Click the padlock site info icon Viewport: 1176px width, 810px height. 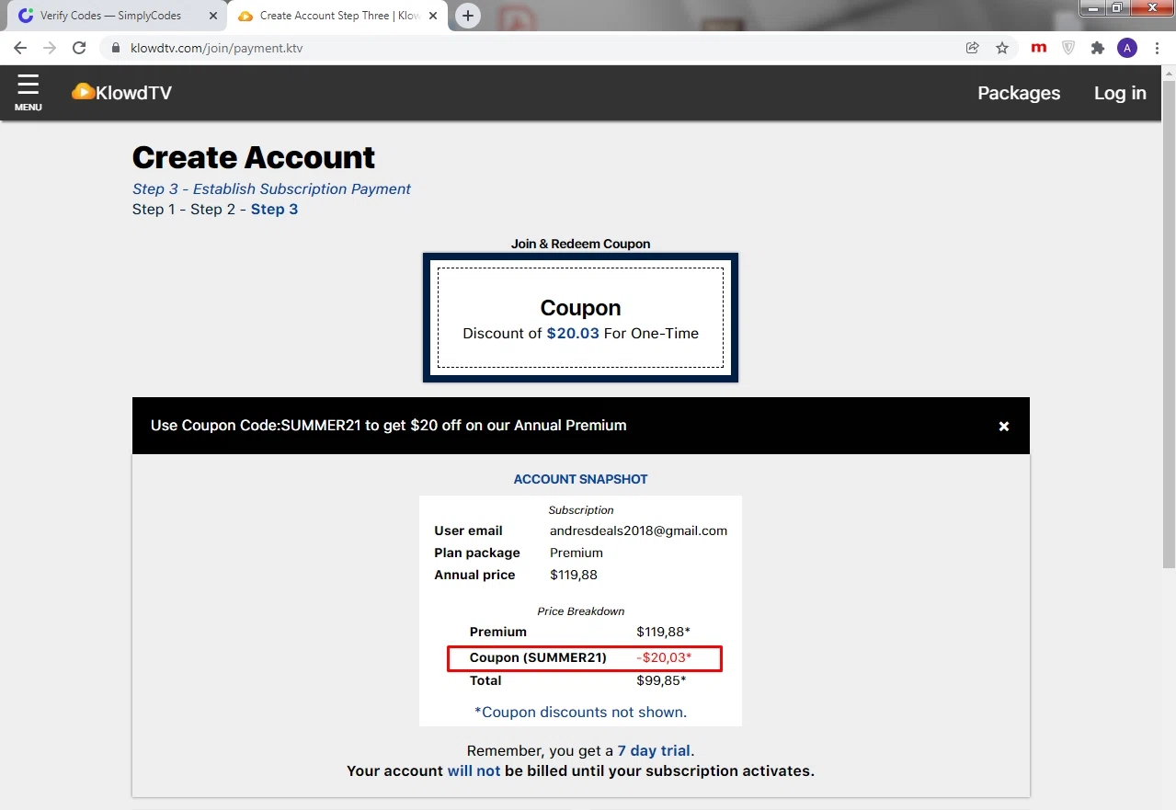tap(116, 48)
